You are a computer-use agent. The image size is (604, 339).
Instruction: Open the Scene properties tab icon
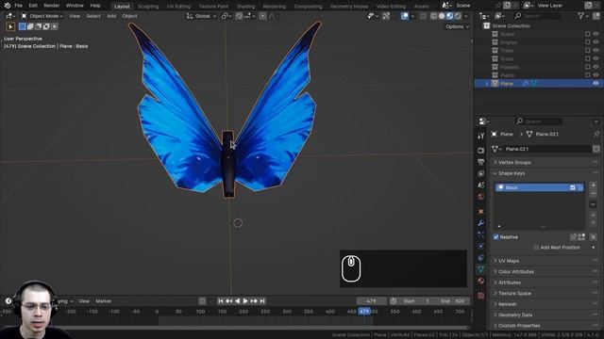point(480,185)
